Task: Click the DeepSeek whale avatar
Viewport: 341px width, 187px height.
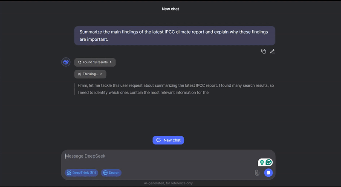Action: 66,62
